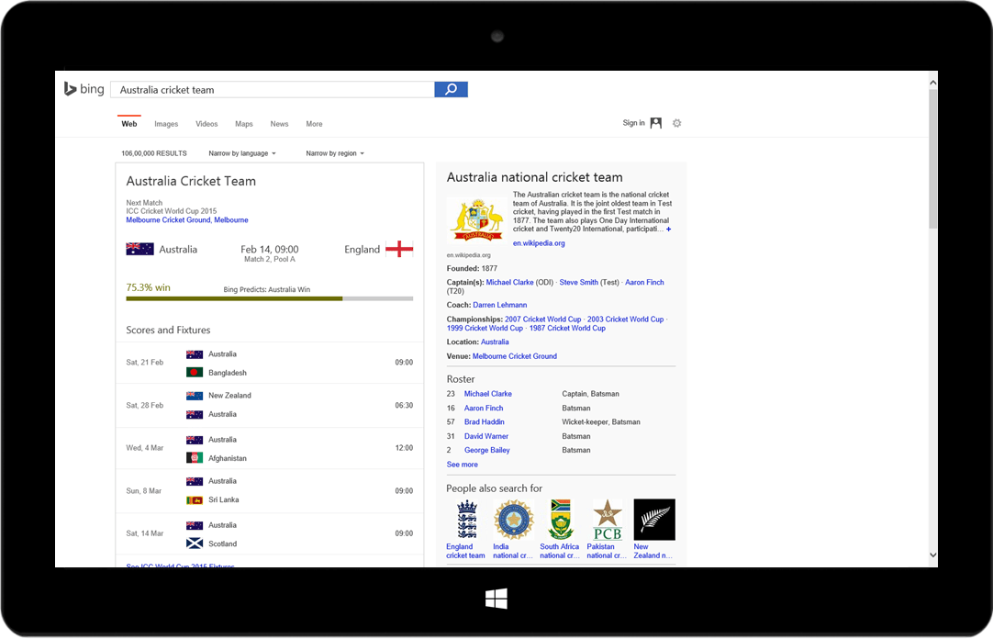Open the en.wikipedia.org link
Image resolution: width=993 pixels, height=639 pixels.
pos(539,243)
